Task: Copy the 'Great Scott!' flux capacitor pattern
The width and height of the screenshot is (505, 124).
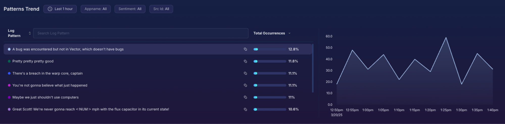Action: pyautogui.click(x=245, y=109)
